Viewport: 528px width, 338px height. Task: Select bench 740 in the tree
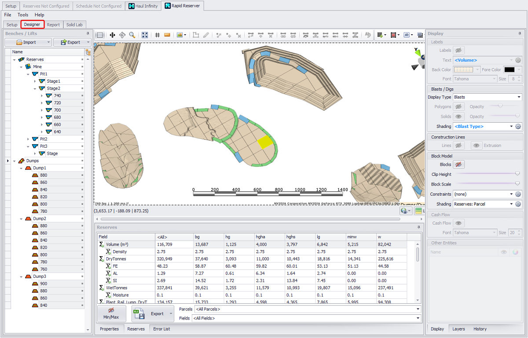[57, 96]
